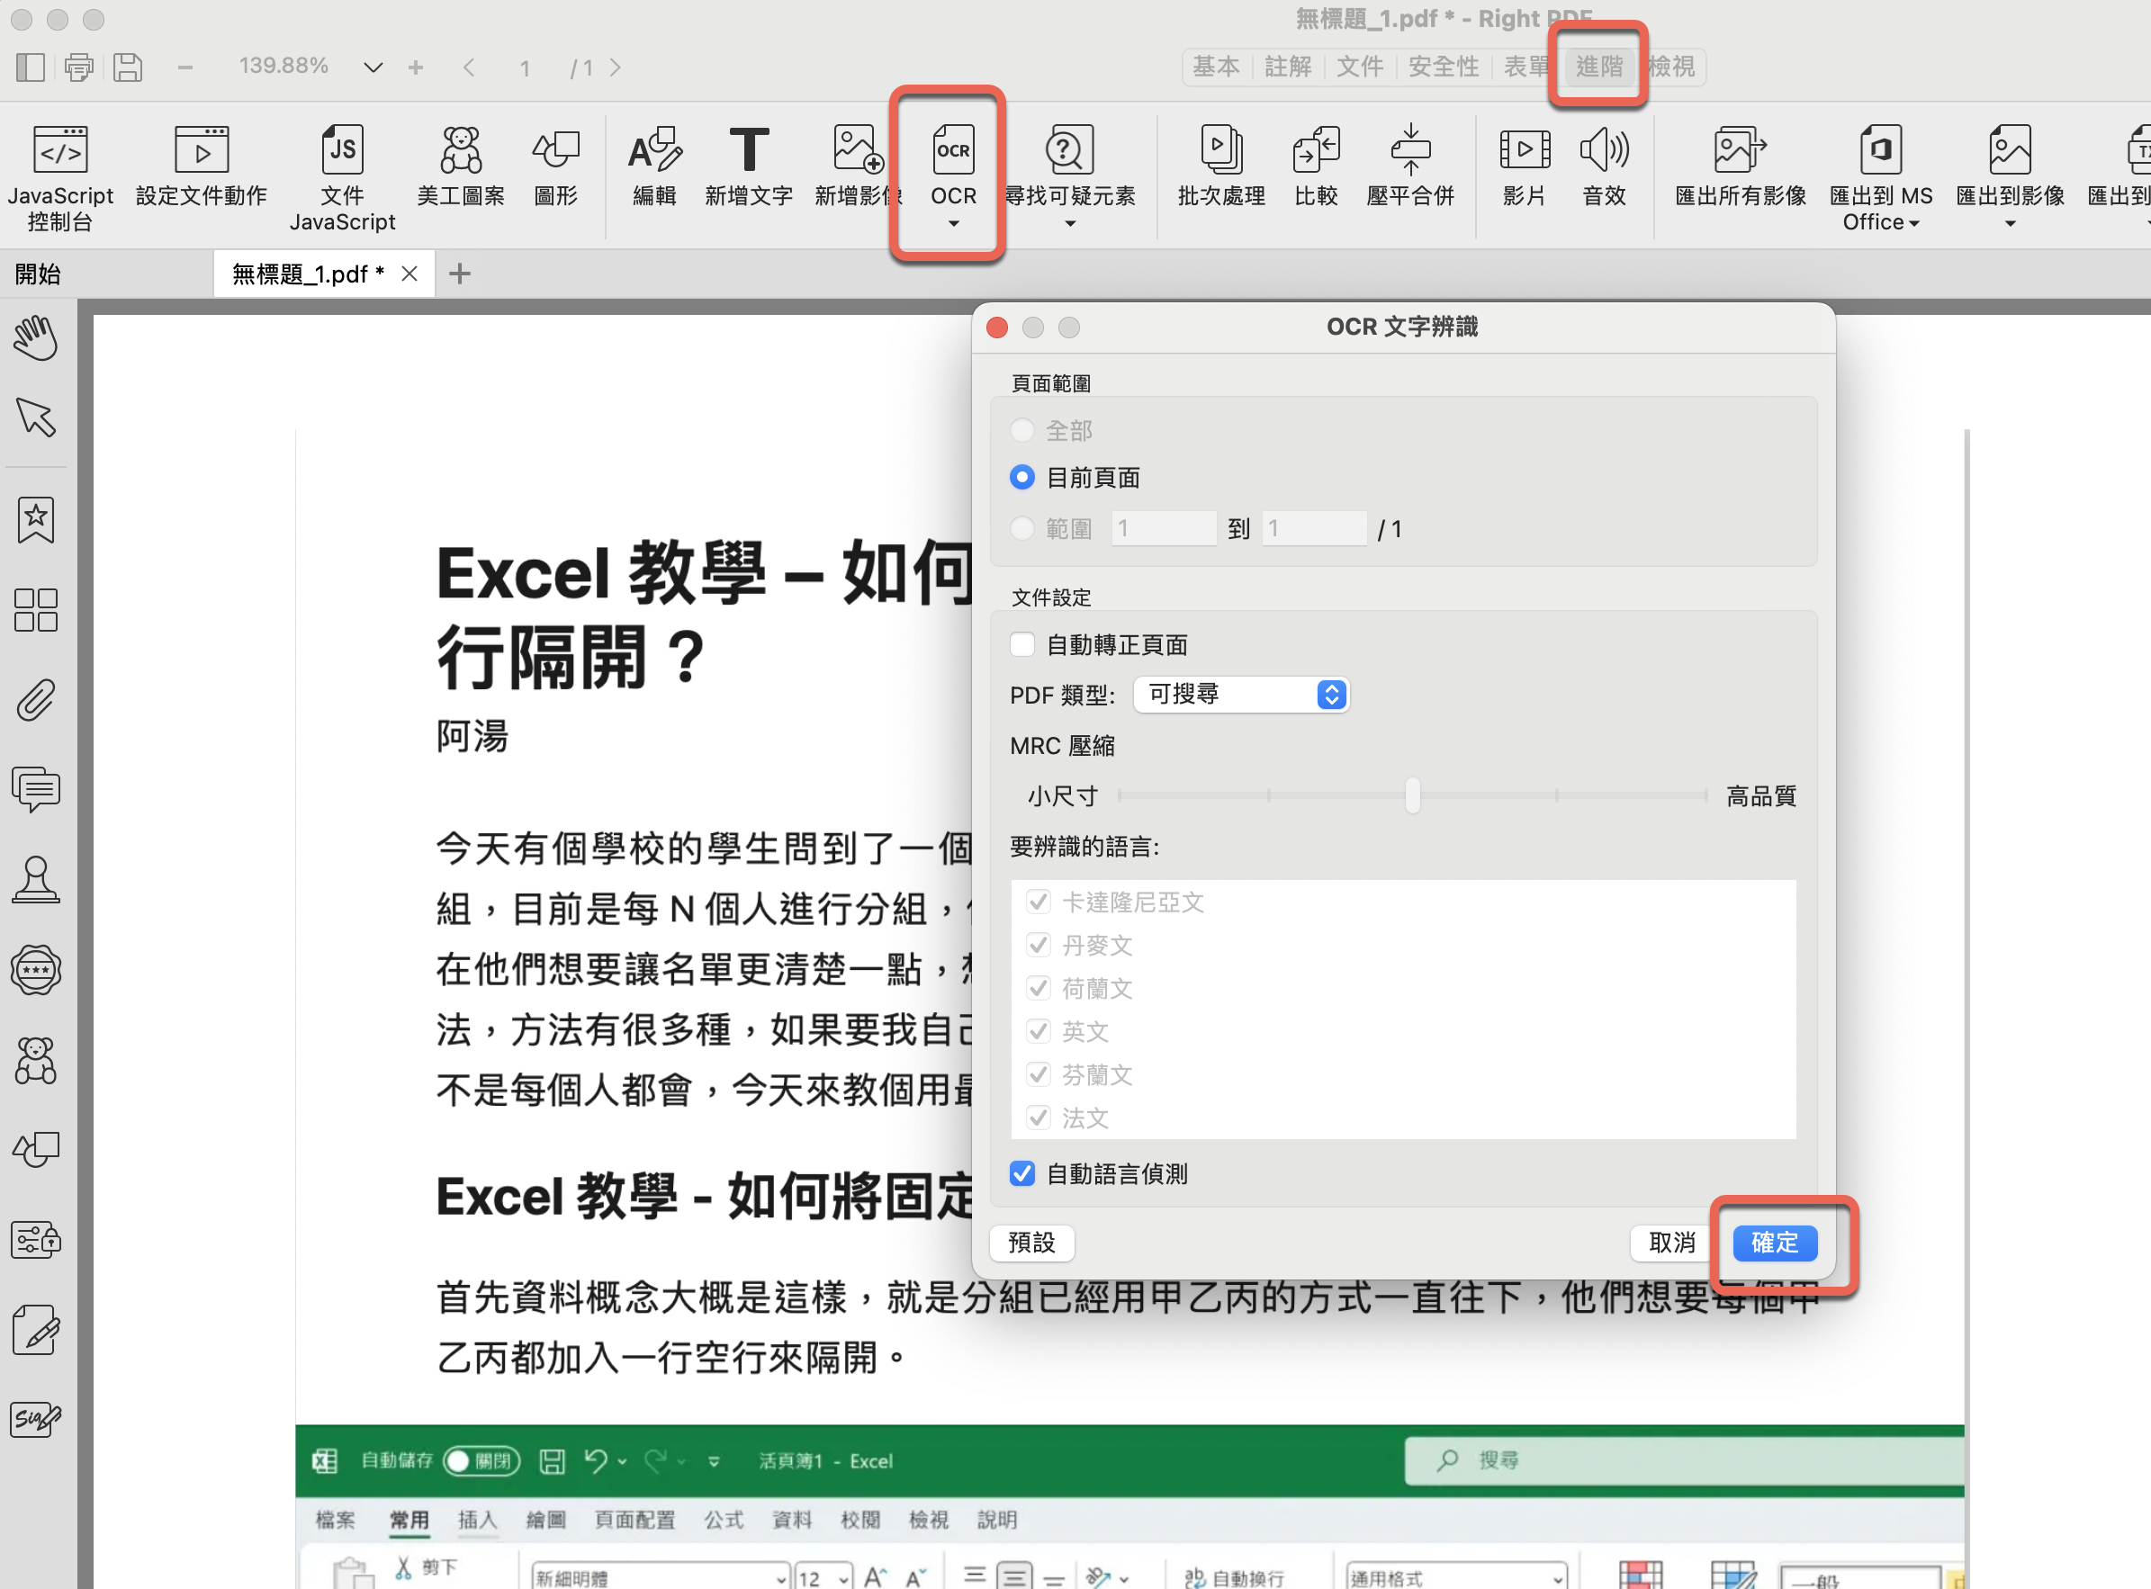Click the Confirm (確定) button
The height and width of the screenshot is (1589, 2151).
click(1774, 1243)
